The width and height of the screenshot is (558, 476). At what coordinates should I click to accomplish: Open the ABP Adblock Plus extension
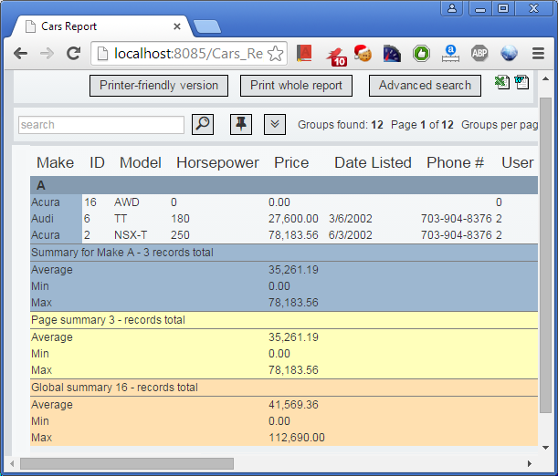pos(479,54)
